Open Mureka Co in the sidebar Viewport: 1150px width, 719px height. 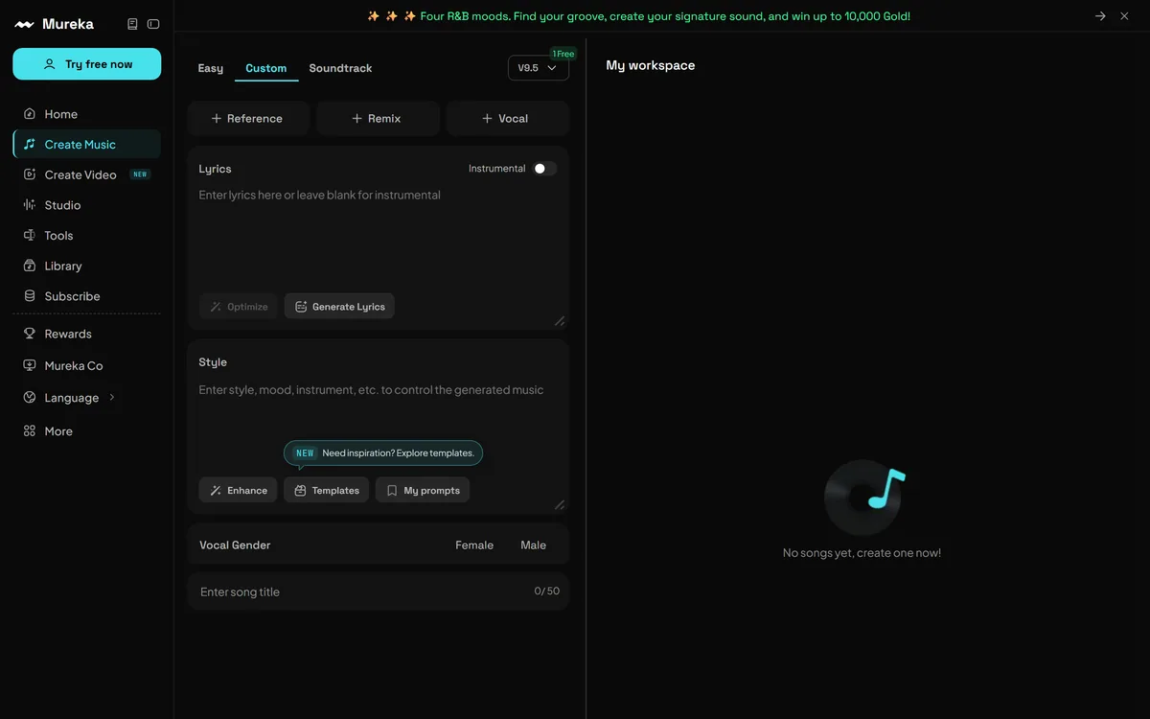coord(86,365)
